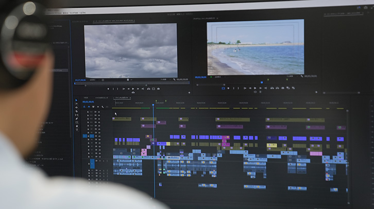Go to In point in Source monitor
The height and width of the screenshot is (209, 374).
(124, 89)
